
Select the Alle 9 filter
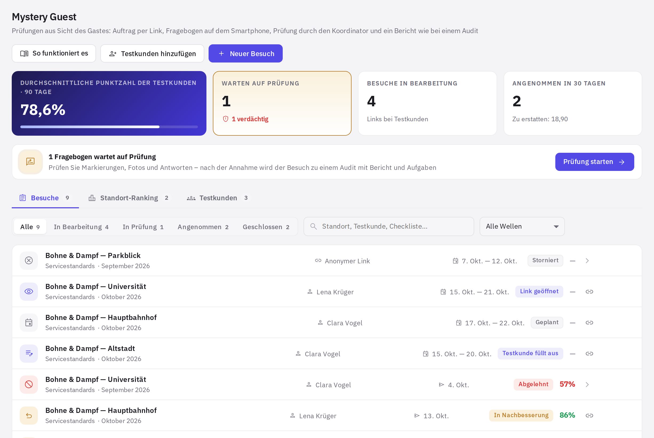[x=30, y=227]
